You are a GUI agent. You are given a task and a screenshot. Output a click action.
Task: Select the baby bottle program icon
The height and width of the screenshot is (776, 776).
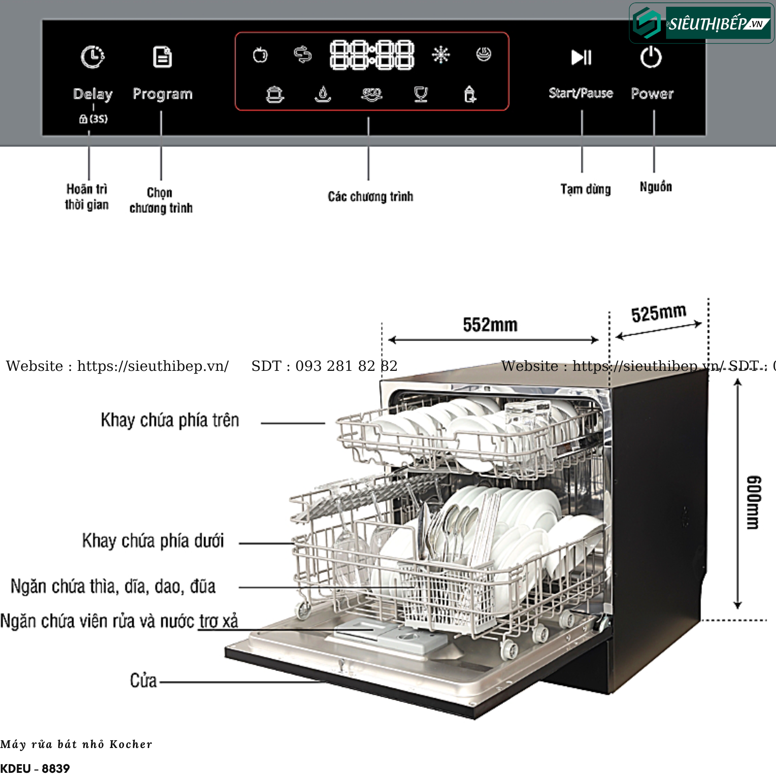(x=469, y=95)
